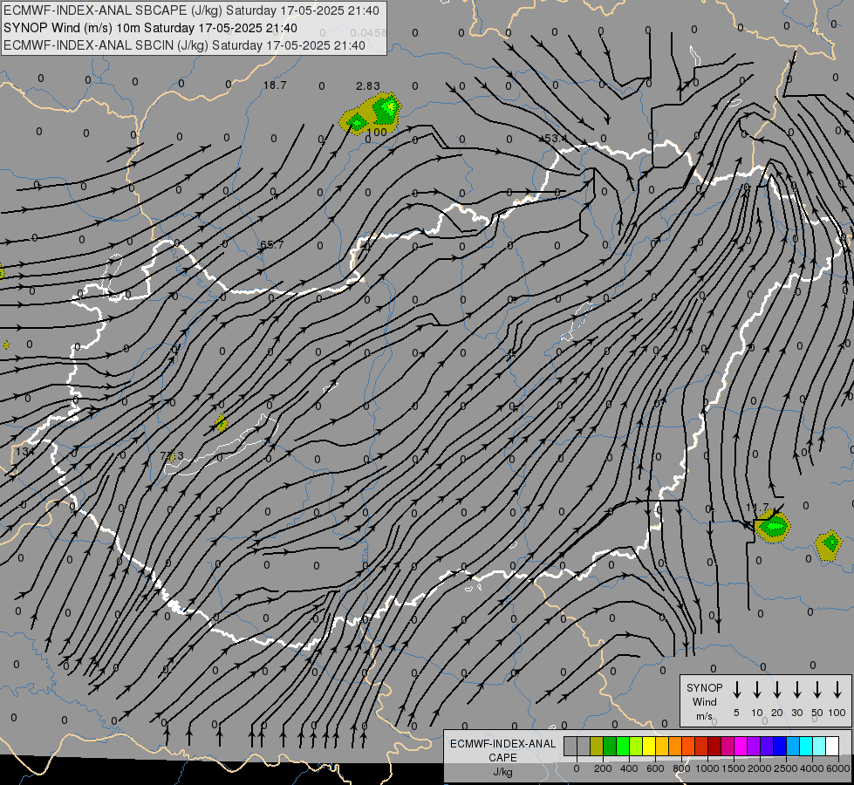Pick the pure yellow swatch in CAPE scale

point(649,746)
